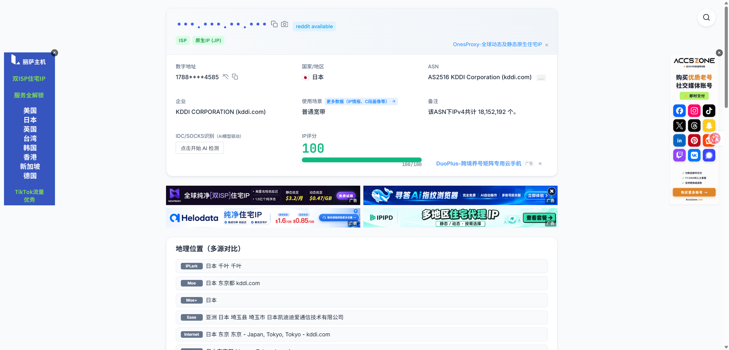Click the reddit available badge
This screenshot has height=350, width=729.
(x=314, y=26)
